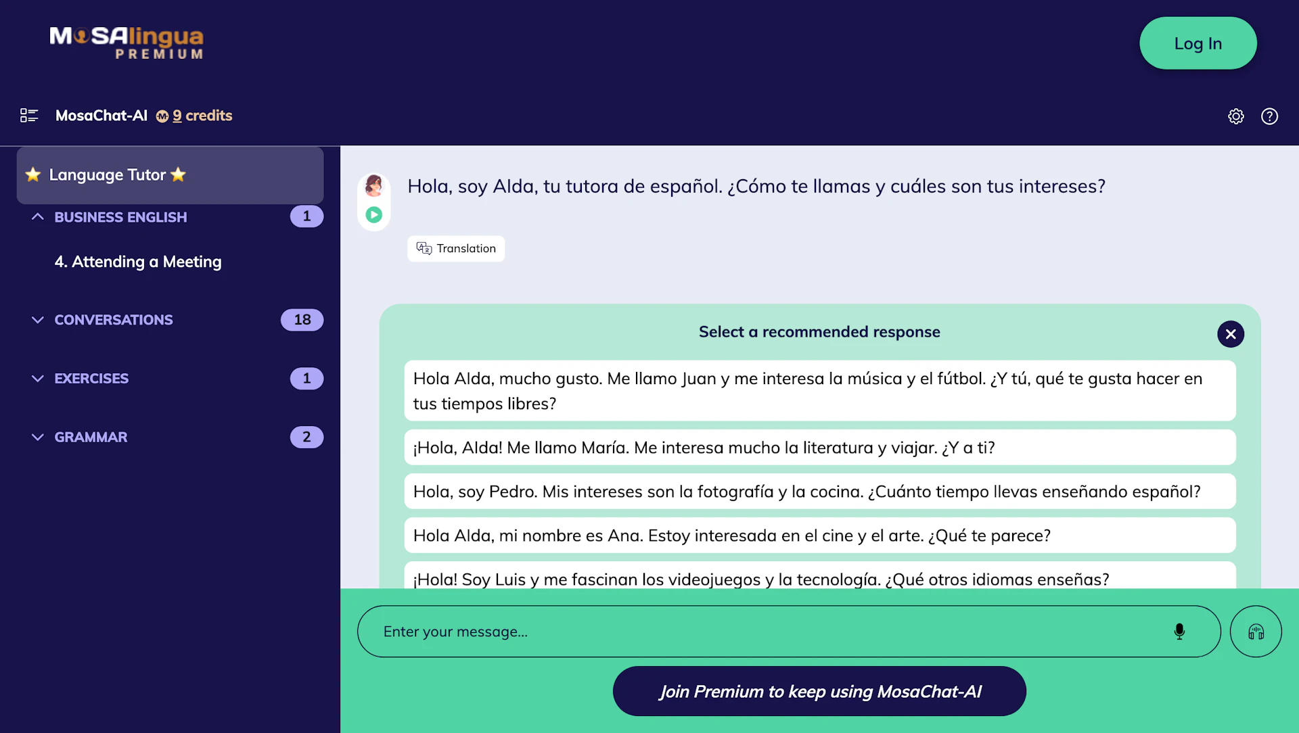The image size is (1299, 733).
Task: Click the Exercises count badge 1
Action: pyautogui.click(x=307, y=379)
